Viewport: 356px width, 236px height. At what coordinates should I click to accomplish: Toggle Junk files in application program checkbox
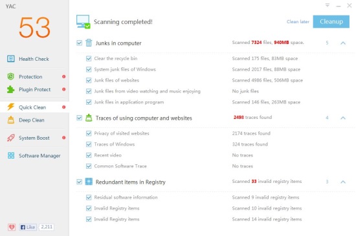(x=89, y=102)
